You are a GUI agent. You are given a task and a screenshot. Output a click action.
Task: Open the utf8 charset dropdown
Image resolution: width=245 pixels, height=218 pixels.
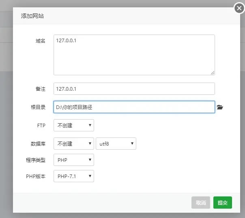(116, 144)
